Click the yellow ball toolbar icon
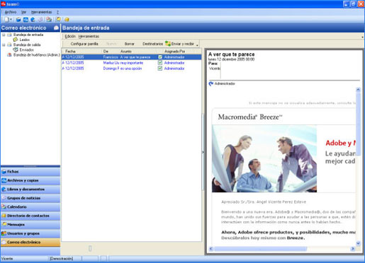The image size is (365, 263). point(67,20)
